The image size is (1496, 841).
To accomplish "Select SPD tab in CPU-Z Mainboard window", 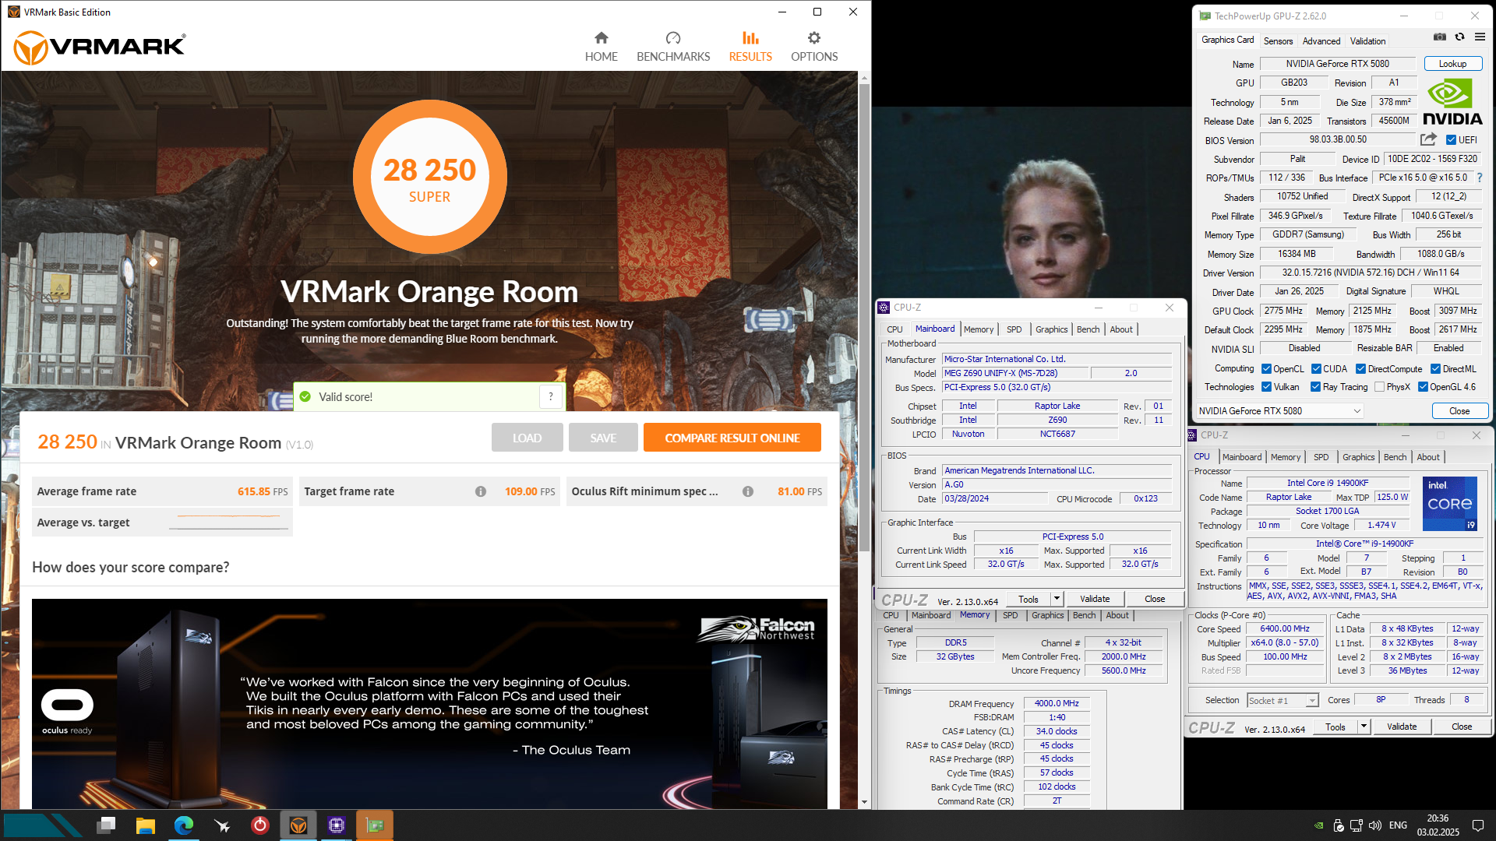I will (1014, 329).
